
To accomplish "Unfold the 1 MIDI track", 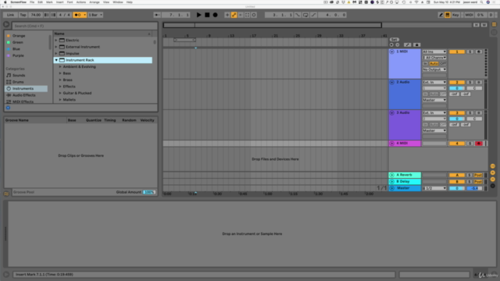I will pyautogui.click(x=392, y=52).
